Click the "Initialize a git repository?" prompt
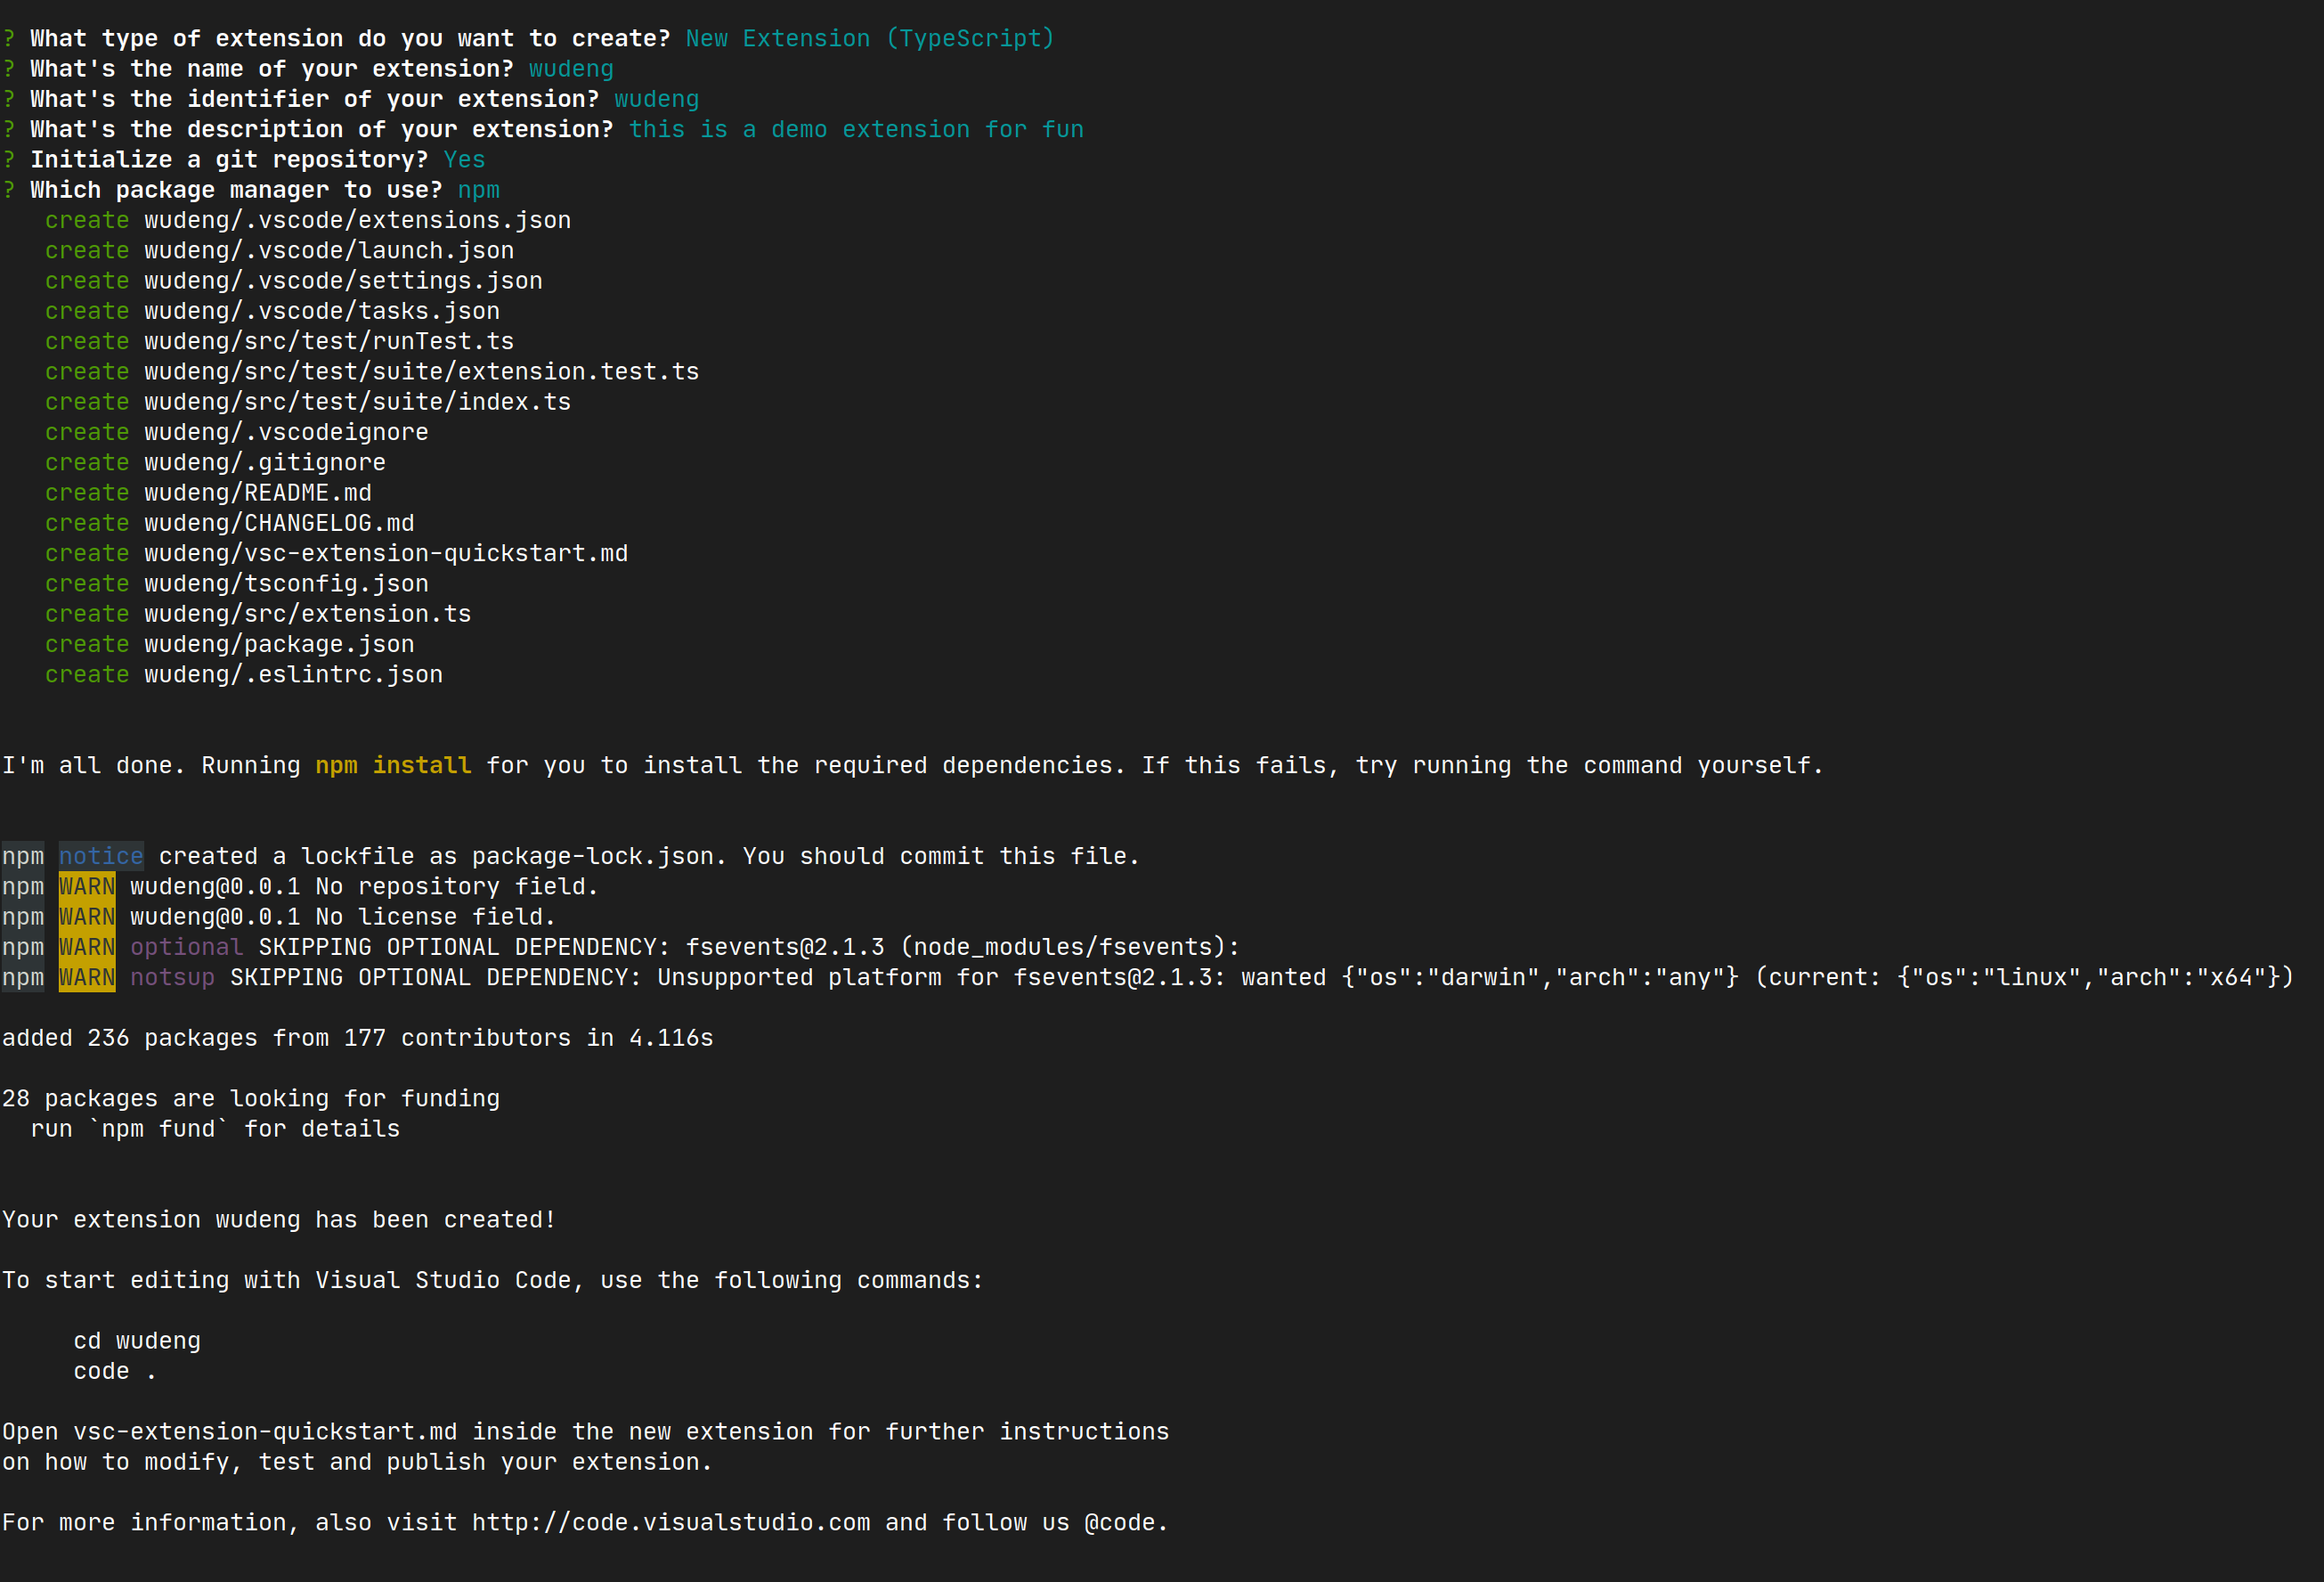 point(229,160)
